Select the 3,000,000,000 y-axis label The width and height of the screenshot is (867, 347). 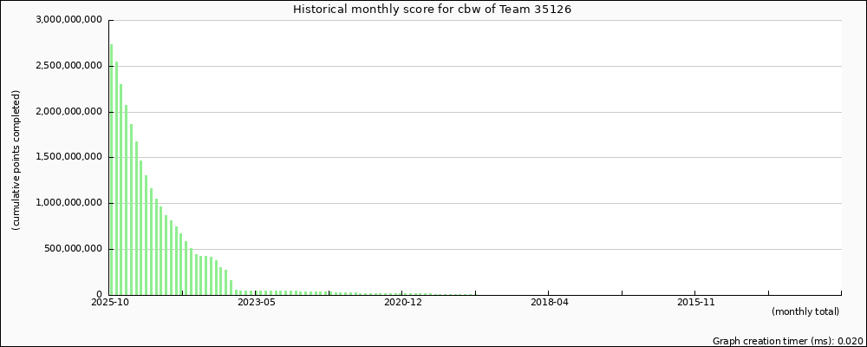coord(68,20)
